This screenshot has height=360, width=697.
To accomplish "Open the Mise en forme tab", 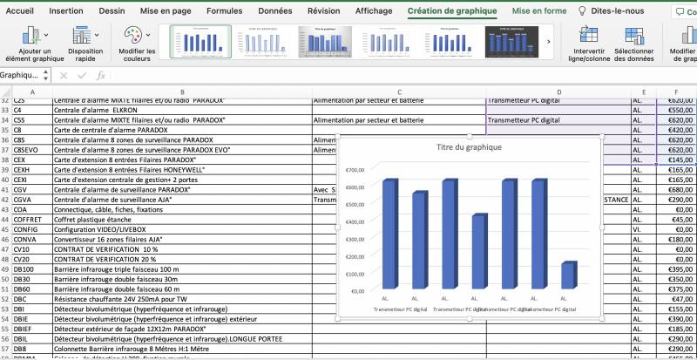I will pyautogui.click(x=539, y=11).
